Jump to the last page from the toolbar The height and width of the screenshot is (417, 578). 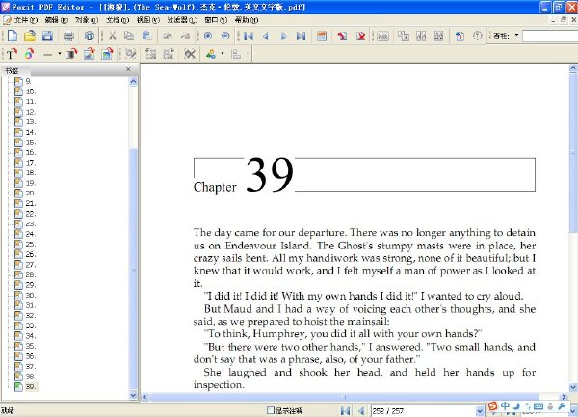(301, 36)
